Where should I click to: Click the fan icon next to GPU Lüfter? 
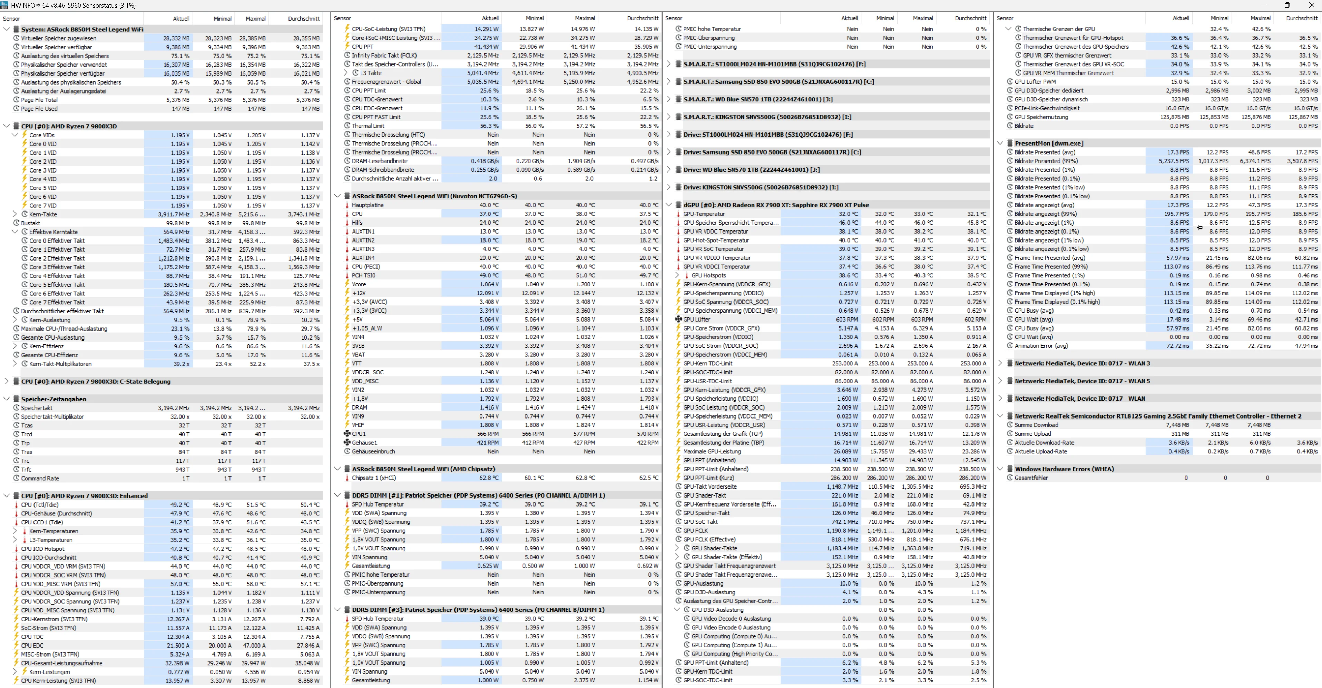point(678,319)
